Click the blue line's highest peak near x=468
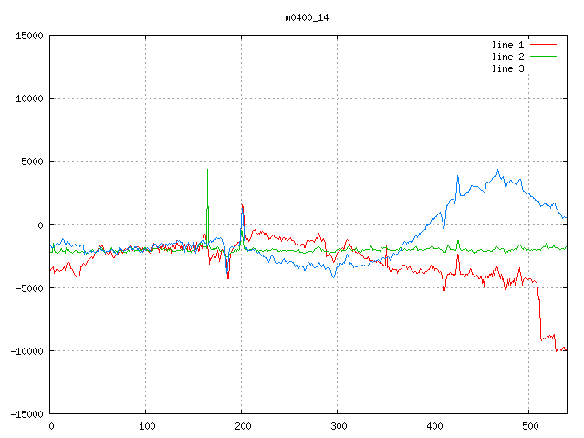This screenshot has width=584, height=438. [498, 171]
